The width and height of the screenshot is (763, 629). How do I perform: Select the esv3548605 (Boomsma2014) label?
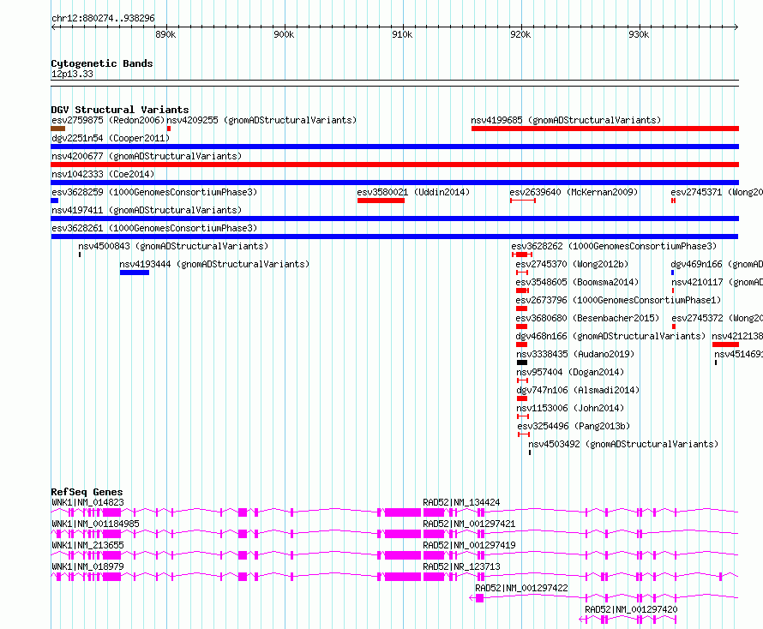pos(577,282)
